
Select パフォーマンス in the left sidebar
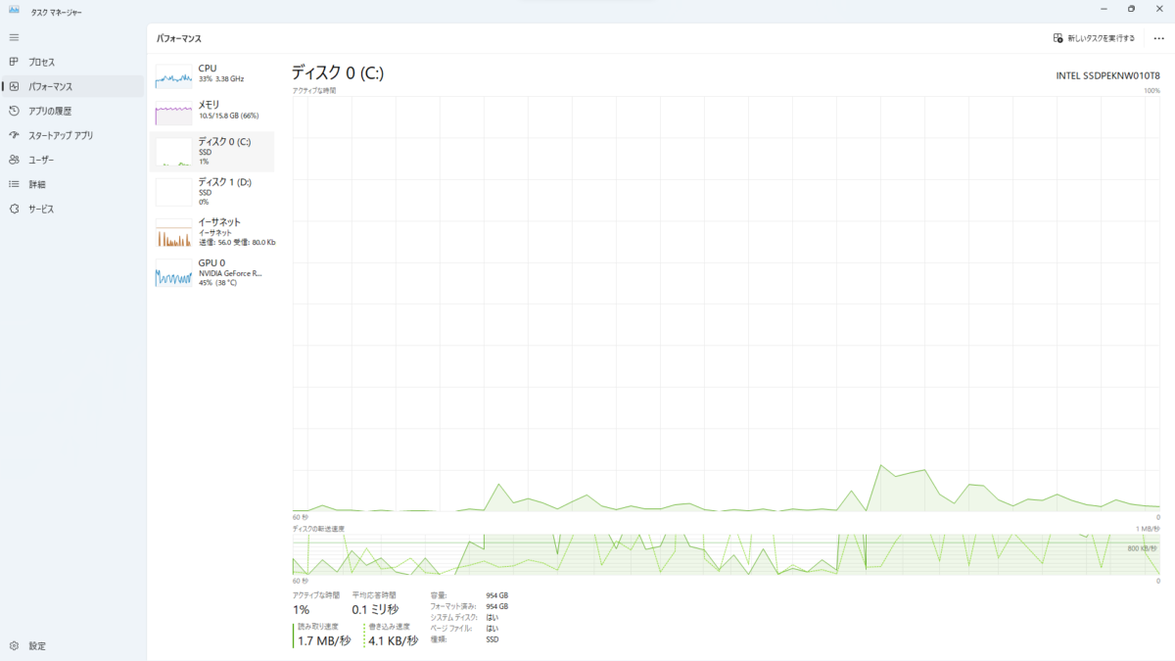pos(72,86)
